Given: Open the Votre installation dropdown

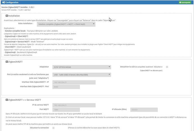Looking at the screenshot, I should coord(66,24).
